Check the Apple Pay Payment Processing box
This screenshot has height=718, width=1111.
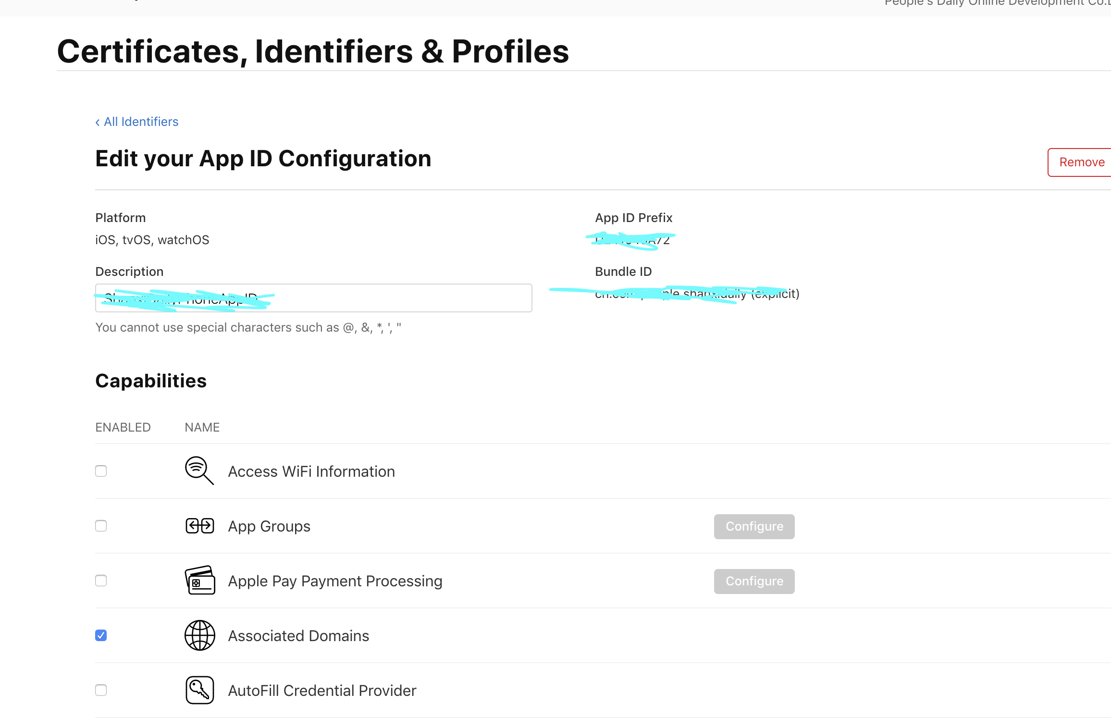click(101, 581)
